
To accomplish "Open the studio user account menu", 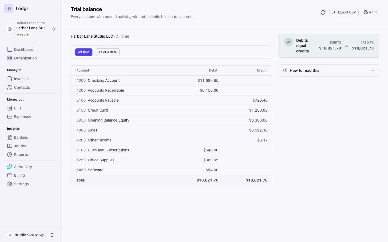I will click(31, 235).
